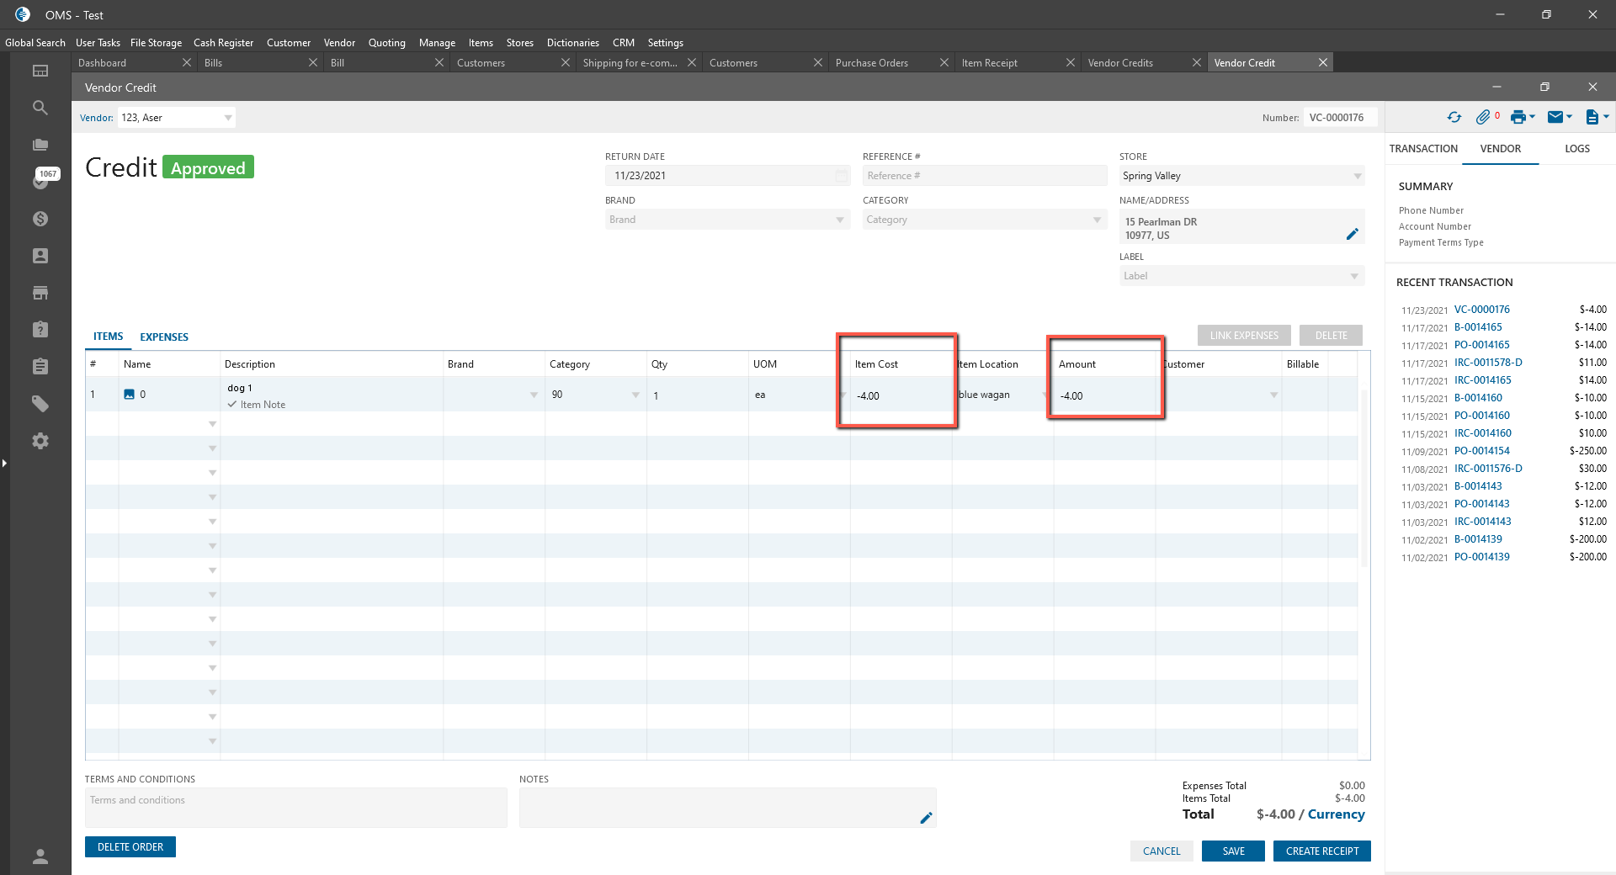Click the Terms and conditions field

(296, 808)
